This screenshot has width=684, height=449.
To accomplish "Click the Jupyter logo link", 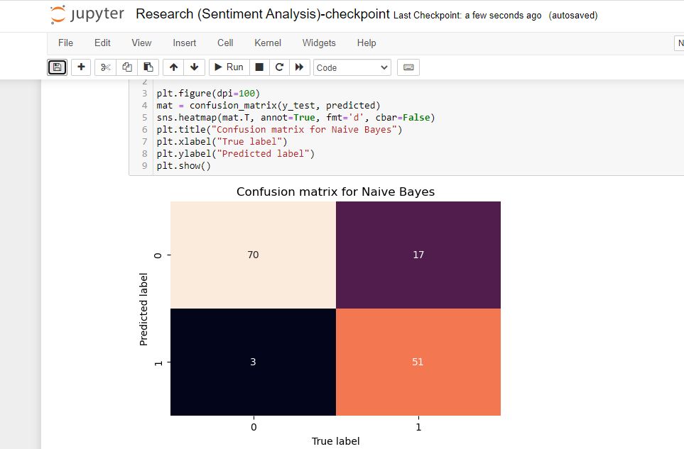I will click(x=87, y=14).
